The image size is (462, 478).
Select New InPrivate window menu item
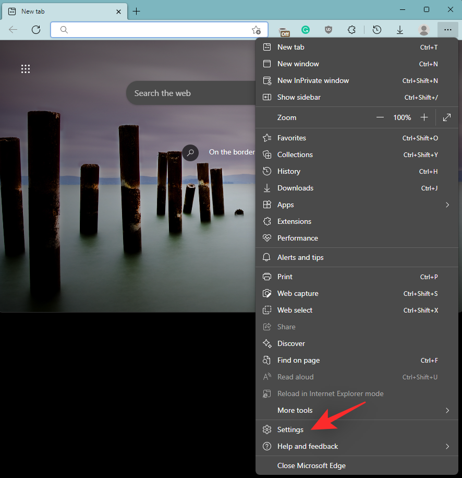(x=313, y=80)
